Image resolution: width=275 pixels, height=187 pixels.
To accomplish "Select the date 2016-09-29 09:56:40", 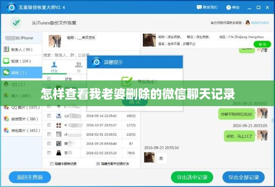I will (101, 144).
